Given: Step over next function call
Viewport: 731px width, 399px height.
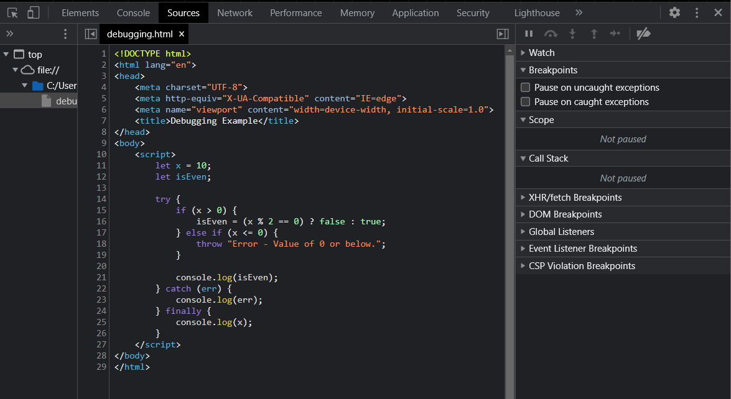Looking at the screenshot, I should (551, 34).
